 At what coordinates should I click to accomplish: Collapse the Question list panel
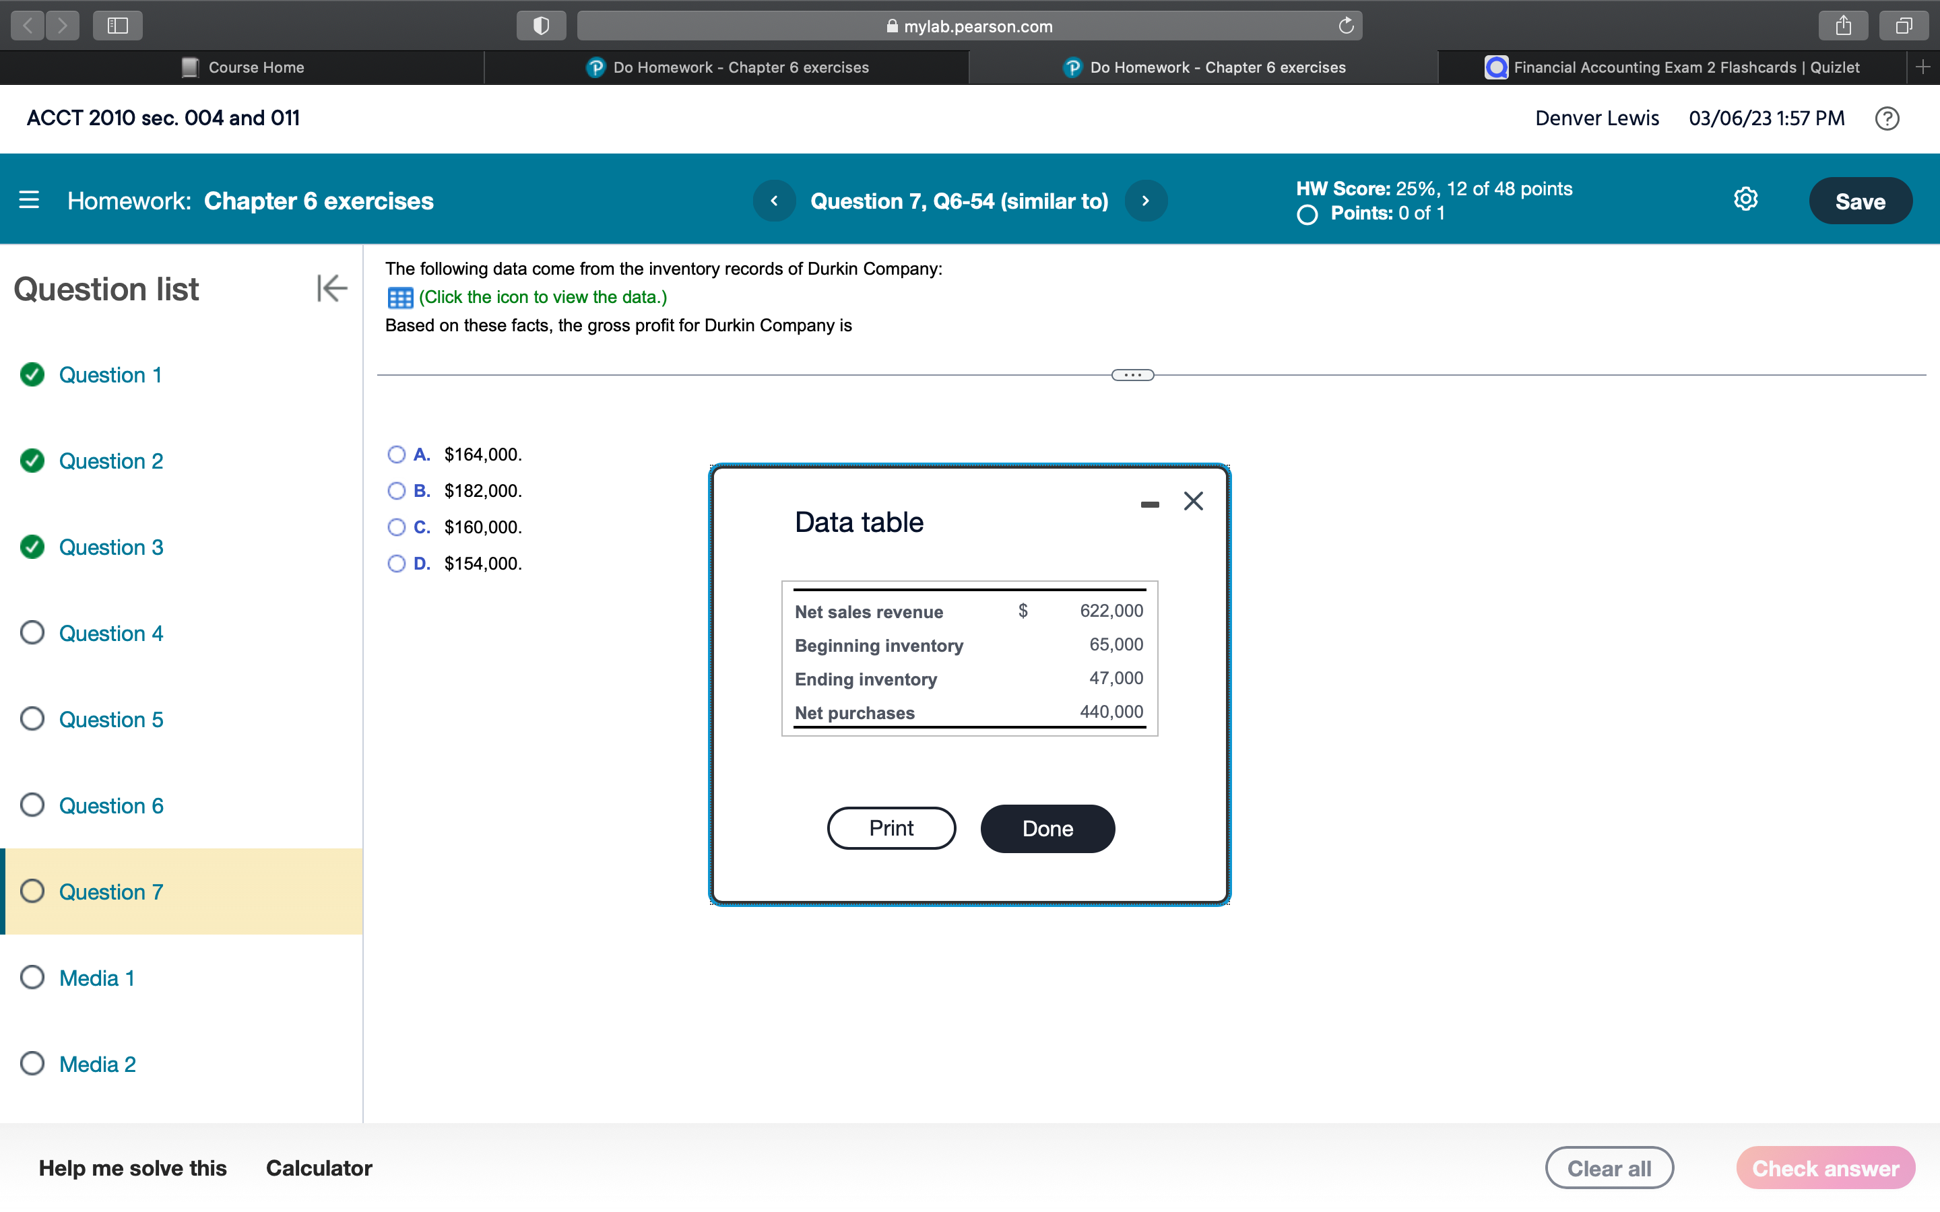pos(331,289)
